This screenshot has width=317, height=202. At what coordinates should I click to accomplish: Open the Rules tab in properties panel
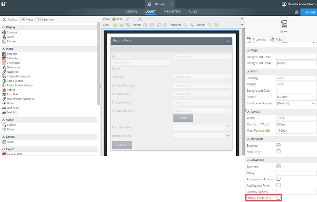(x=277, y=40)
